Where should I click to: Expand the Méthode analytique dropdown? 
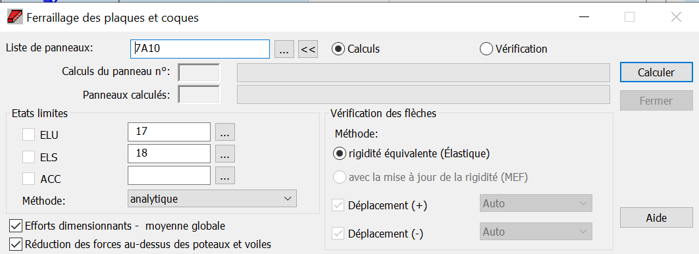click(x=212, y=199)
